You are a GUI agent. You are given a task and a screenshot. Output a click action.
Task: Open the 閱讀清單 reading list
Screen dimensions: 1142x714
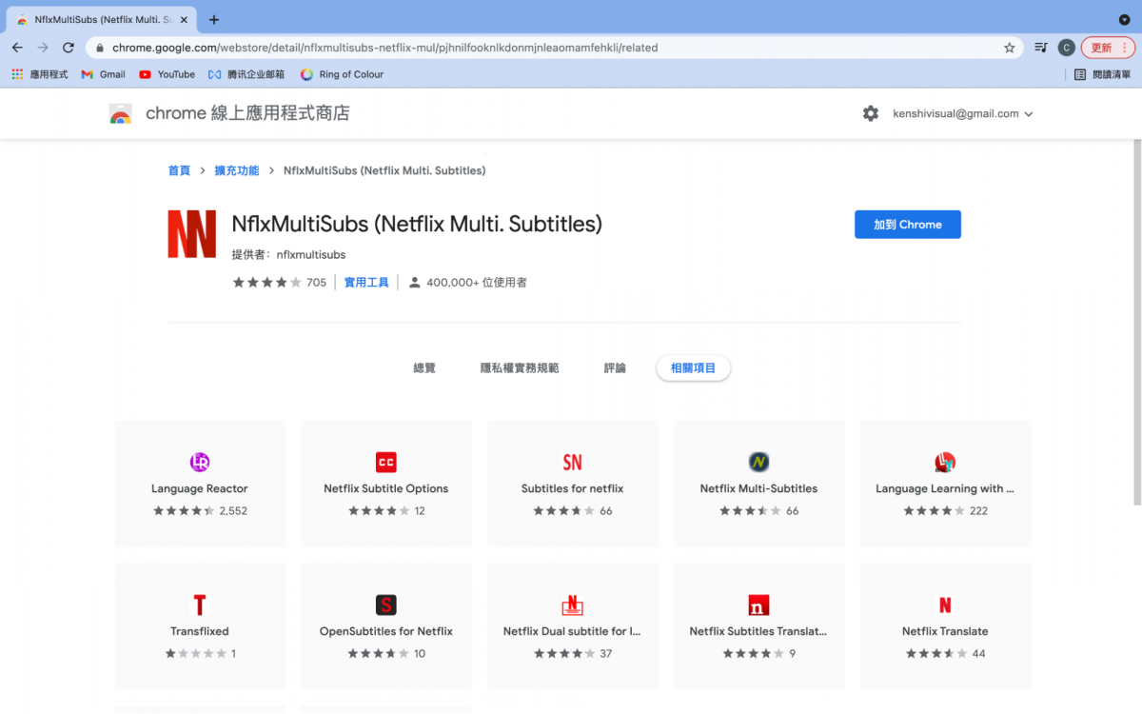pos(1103,74)
